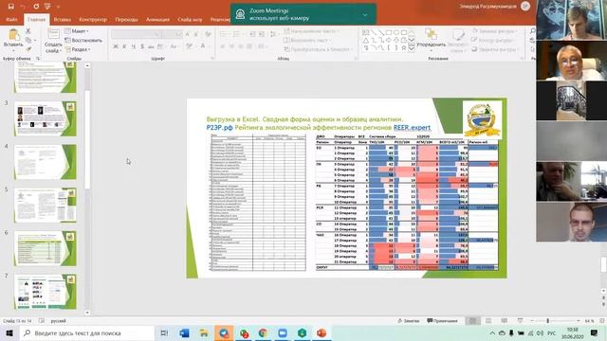Choose font color A icon

coord(202,46)
